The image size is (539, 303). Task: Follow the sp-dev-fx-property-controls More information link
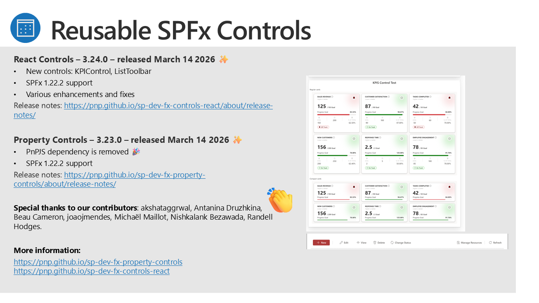point(98,262)
